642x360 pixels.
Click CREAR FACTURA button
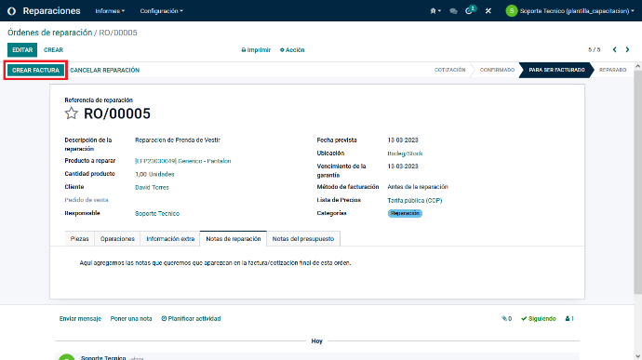pos(35,70)
